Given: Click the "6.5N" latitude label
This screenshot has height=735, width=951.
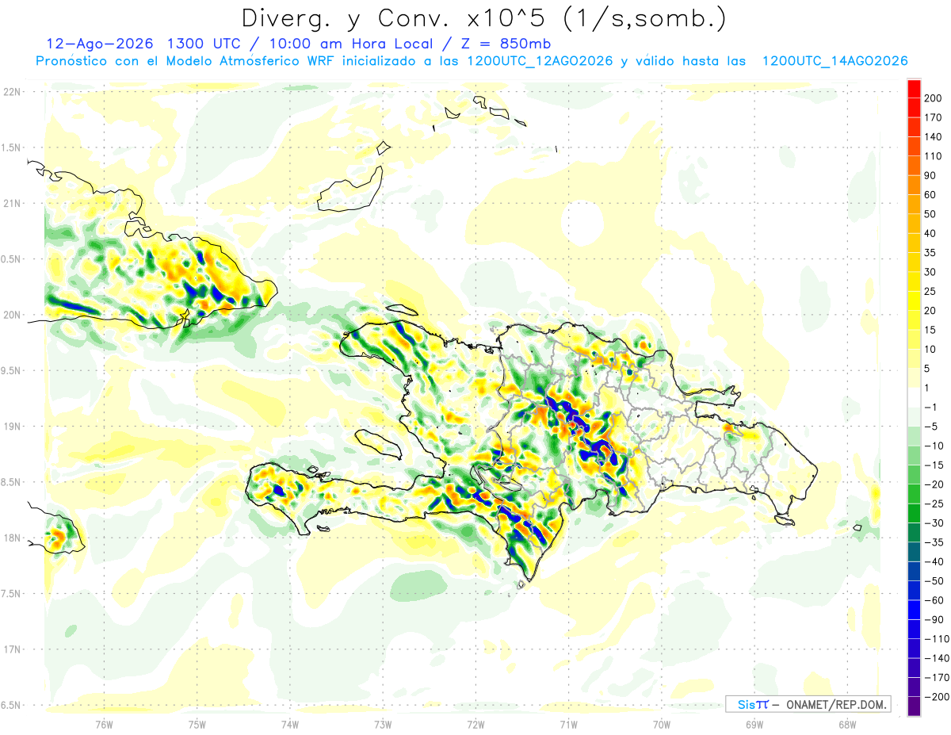Looking at the screenshot, I should [x=11, y=705].
